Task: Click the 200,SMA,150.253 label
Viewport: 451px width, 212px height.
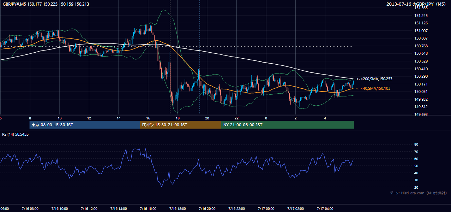Action: 374,79
